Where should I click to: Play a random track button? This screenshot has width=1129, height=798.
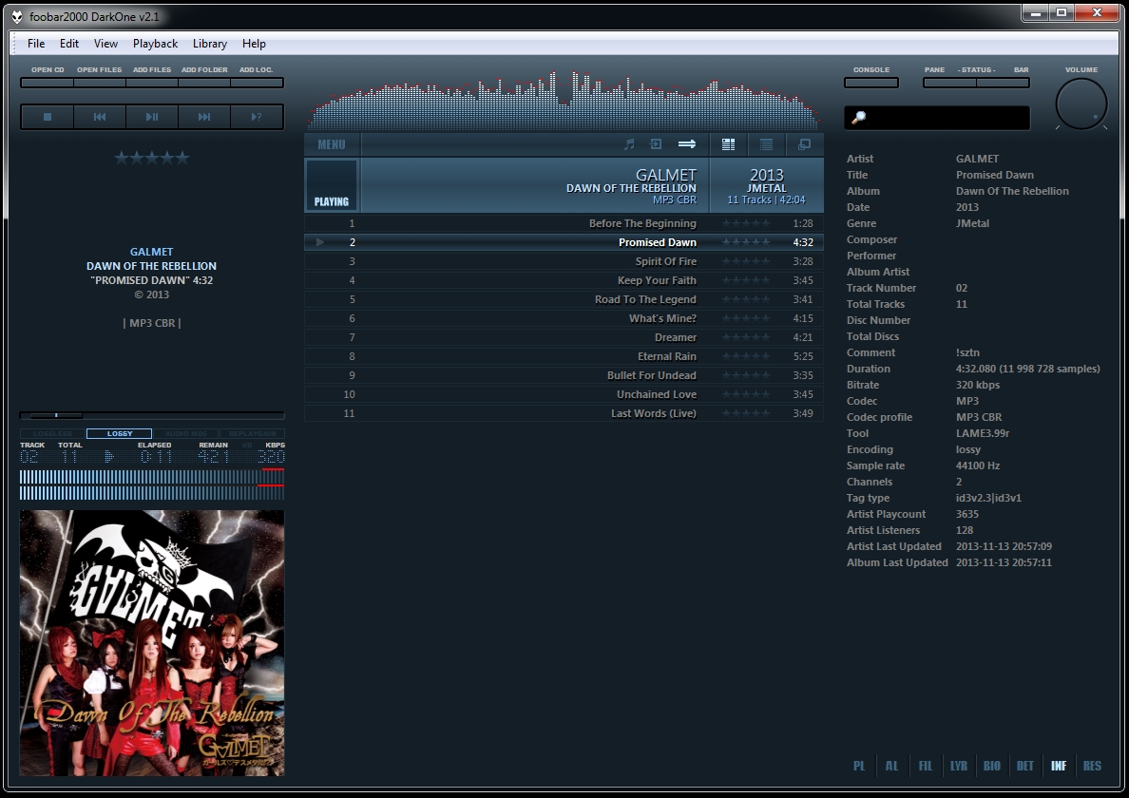tap(257, 117)
